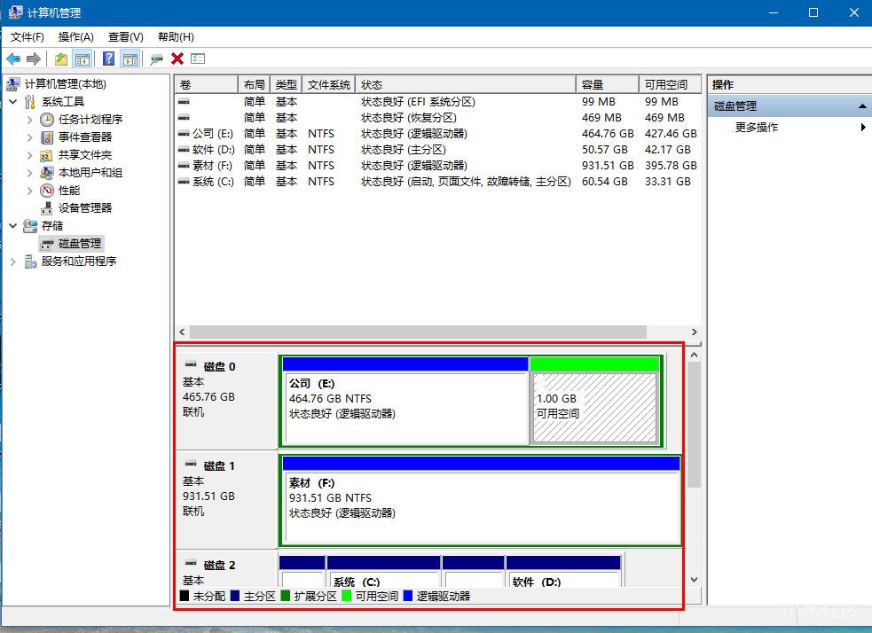Open the 查看(V) menu
Viewport: 872px width, 633px height.
coord(125,36)
